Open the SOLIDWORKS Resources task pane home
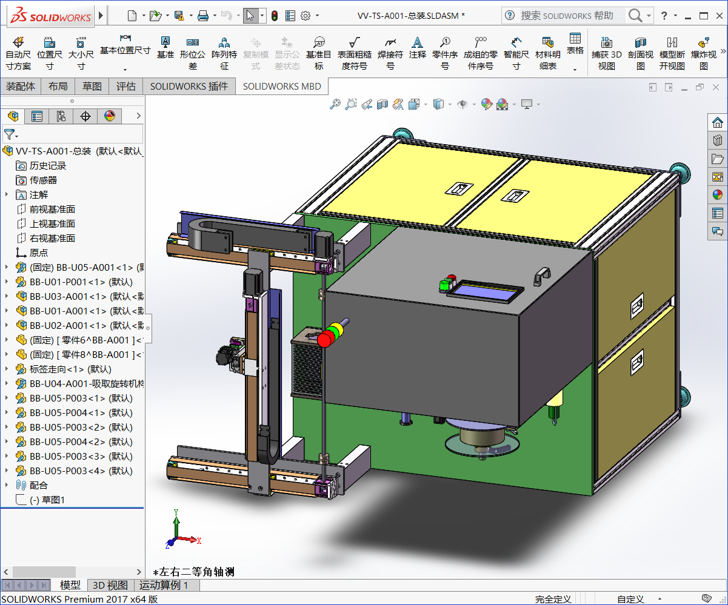The width and height of the screenshot is (728, 605). pyautogui.click(x=718, y=122)
